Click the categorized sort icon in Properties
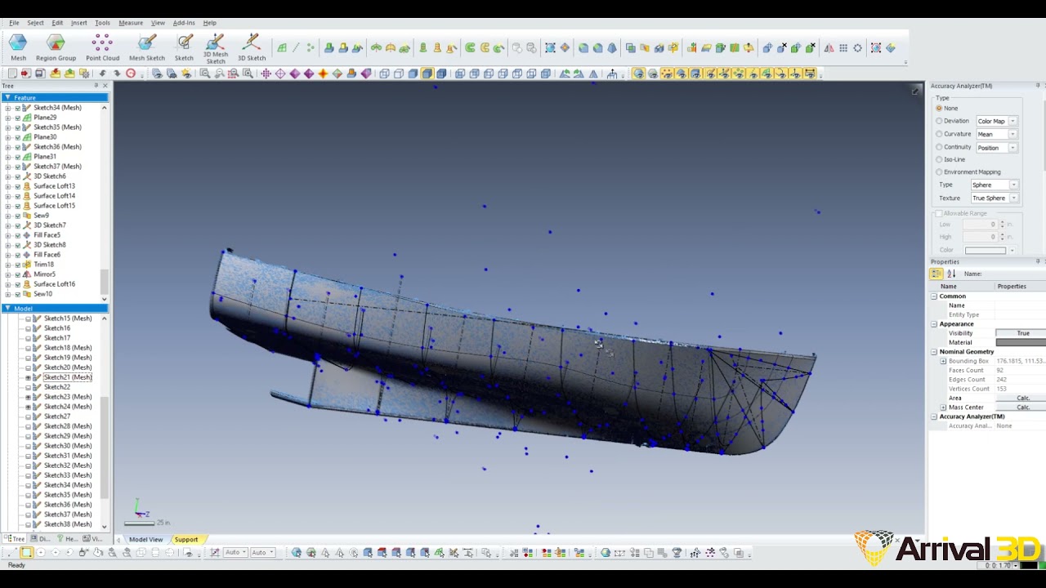 tap(936, 274)
